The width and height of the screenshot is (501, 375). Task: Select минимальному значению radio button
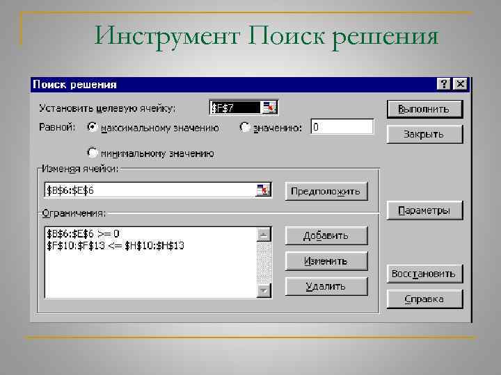click(92, 153)
